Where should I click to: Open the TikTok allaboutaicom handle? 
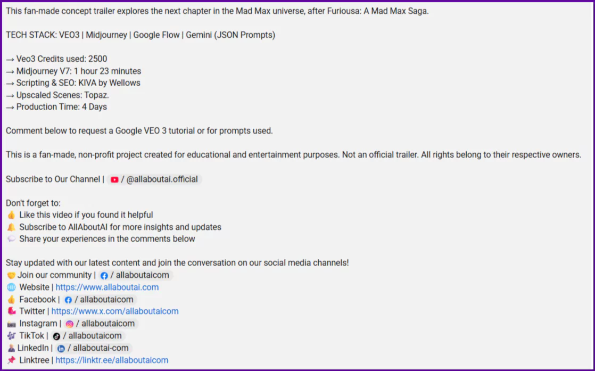pos(95,336)
